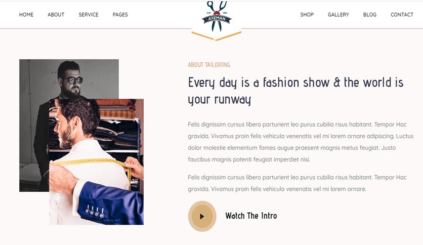Viewport: 423px width, 245px height.
Task: Select the About Tailoring label
Action: point(209,65)
